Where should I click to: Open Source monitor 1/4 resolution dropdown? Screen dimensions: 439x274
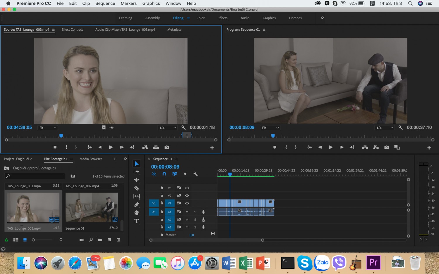click(x=167, y=128)
